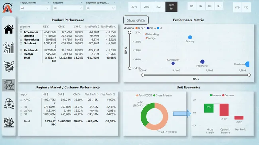Click the Networking point in scatter chart

click(x=145, y=34)
